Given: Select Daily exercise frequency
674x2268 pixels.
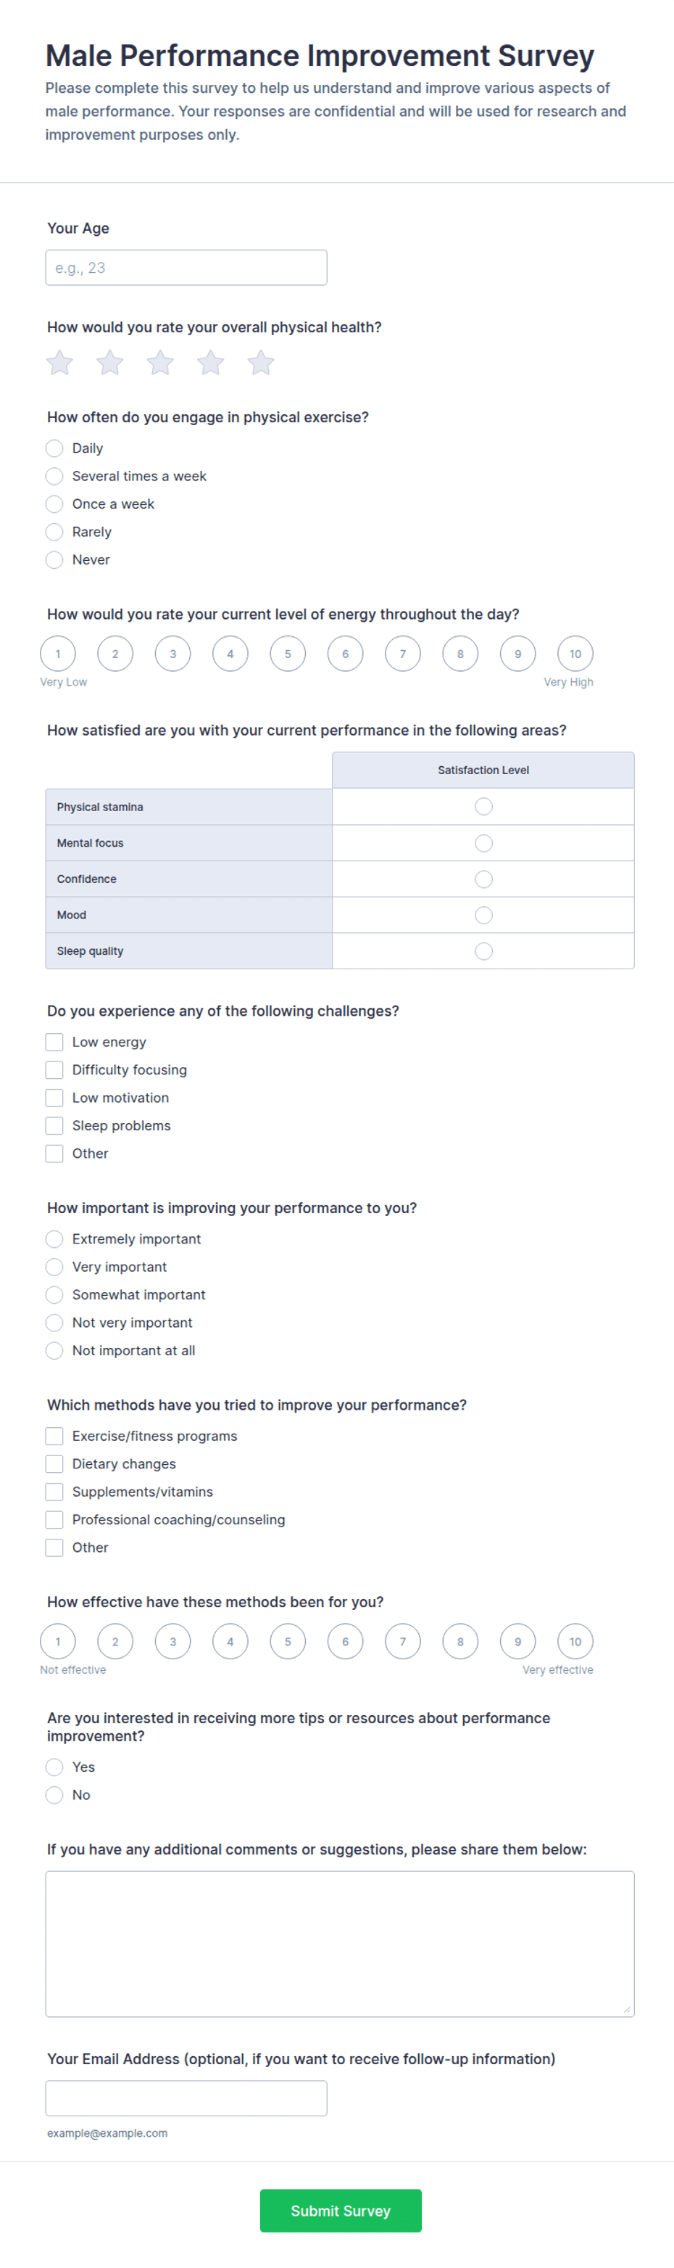Looking at the screenshot, I should tap(54, 448).
